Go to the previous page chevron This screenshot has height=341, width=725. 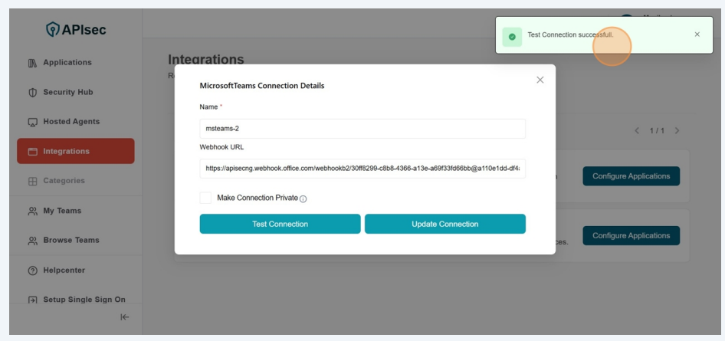[x=637, y=130]
